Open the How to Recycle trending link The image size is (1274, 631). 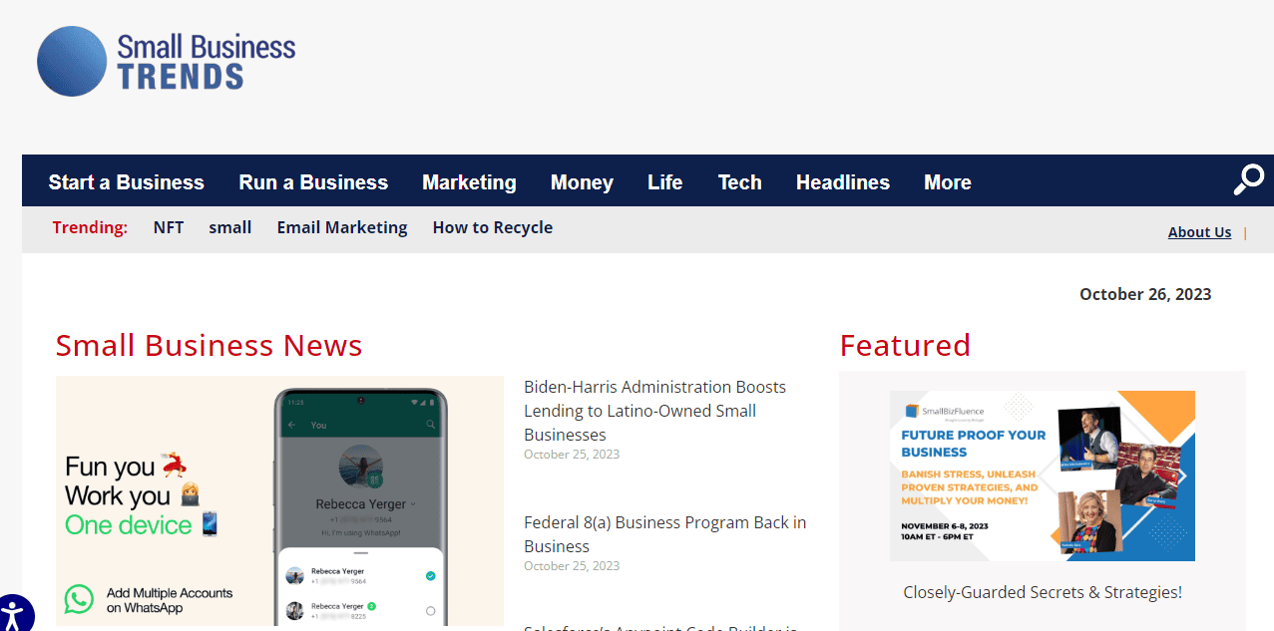coord(492,227)
